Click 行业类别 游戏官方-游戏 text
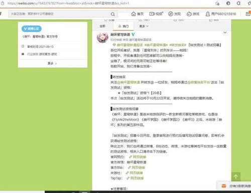Screen dimensions: 251x193 coord(42,54)
